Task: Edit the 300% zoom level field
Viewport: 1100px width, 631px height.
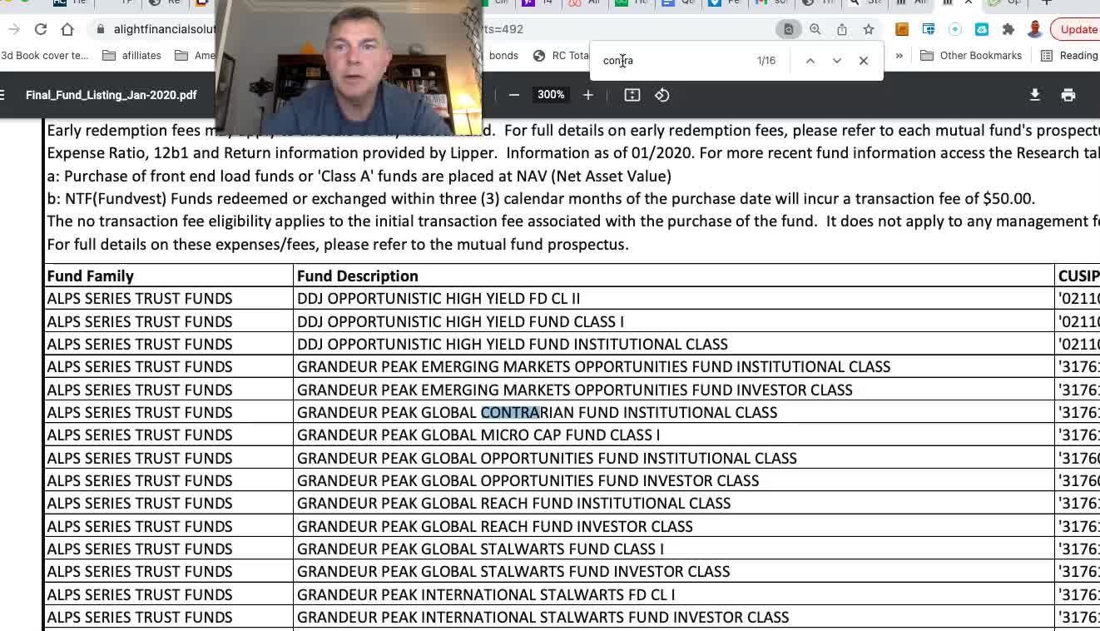Action: pyautogui.click(x=551, y=95)
